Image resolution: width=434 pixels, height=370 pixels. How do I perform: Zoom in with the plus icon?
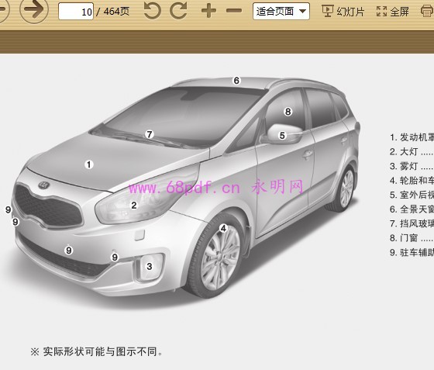(208, 11)
